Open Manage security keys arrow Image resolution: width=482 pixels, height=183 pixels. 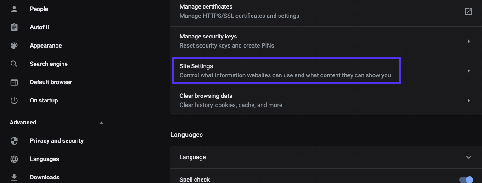pos(469,41)
